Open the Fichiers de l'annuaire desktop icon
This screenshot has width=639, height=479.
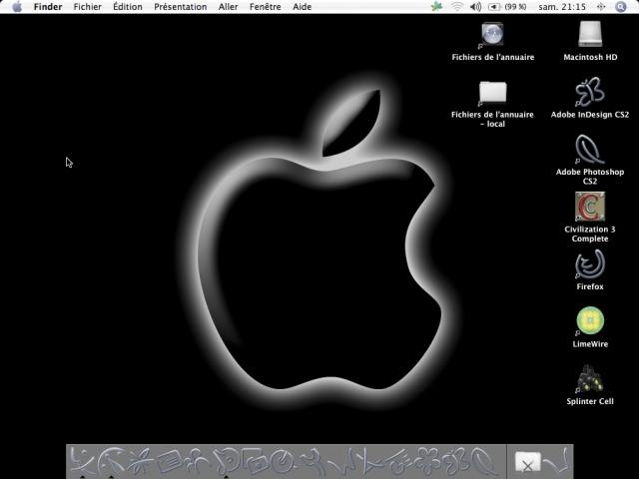(492, 35)
